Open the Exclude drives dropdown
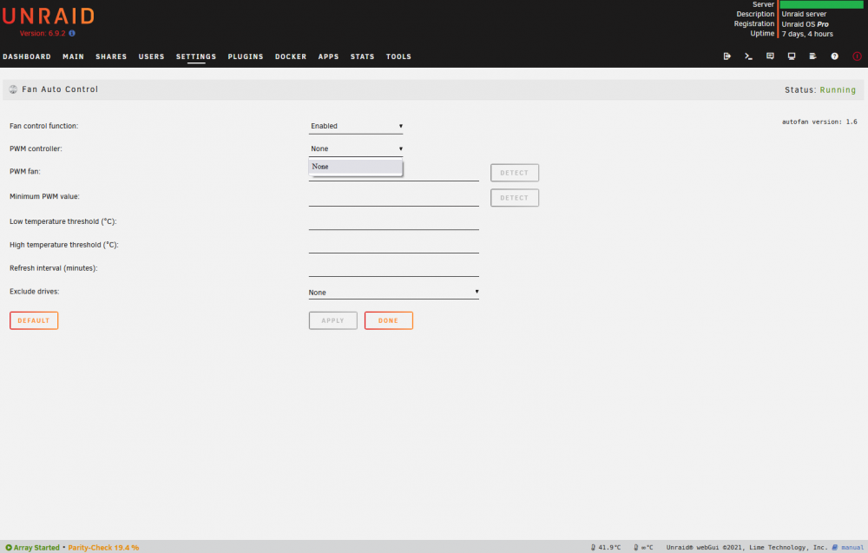Screen dimensions: 868x553 tap(393, 293)
